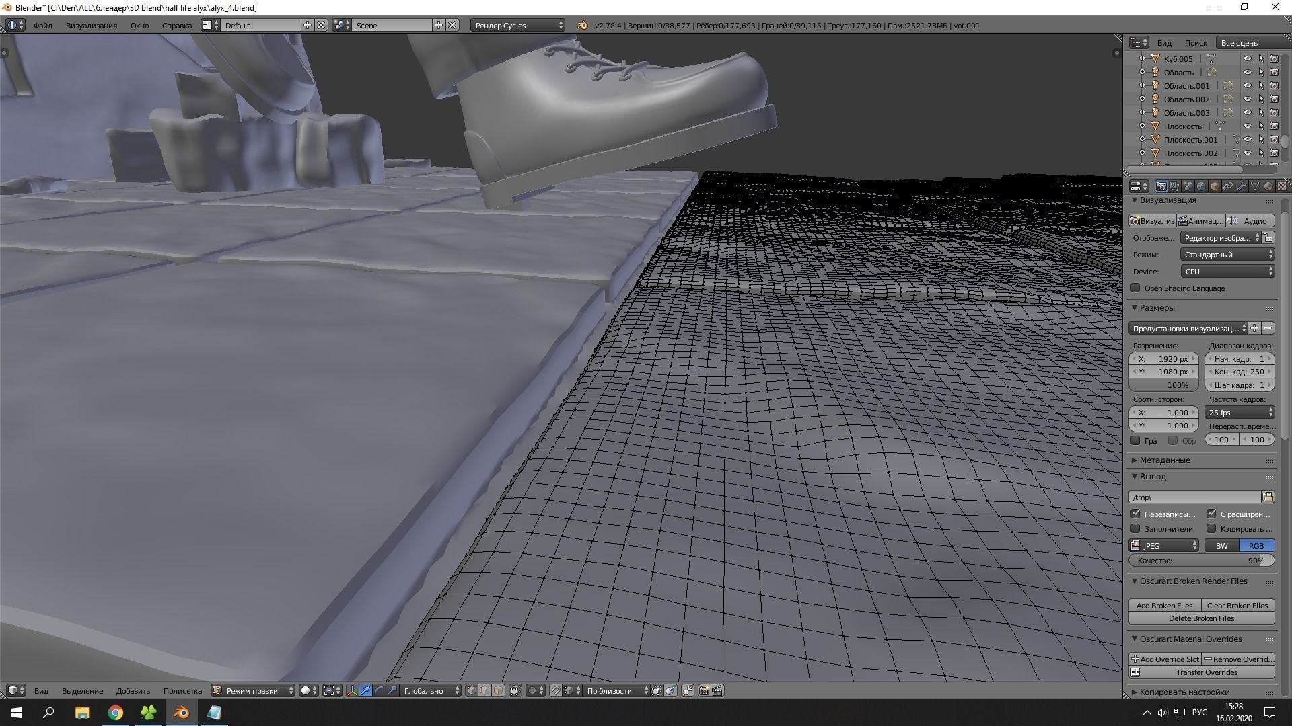Select the Object Data triangle icon
Screen dimensions: 1292x726
click(x=1255, y=186)
